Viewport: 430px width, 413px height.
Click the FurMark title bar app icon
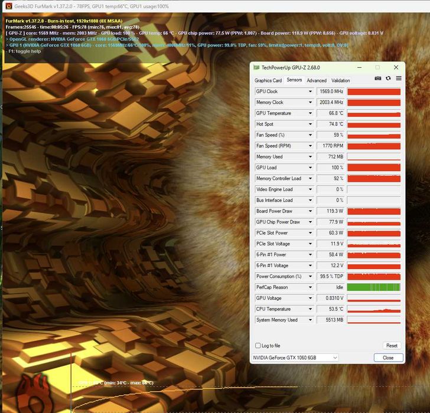9,6
